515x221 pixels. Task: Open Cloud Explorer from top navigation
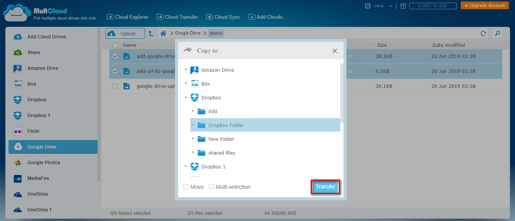[127, 17]
